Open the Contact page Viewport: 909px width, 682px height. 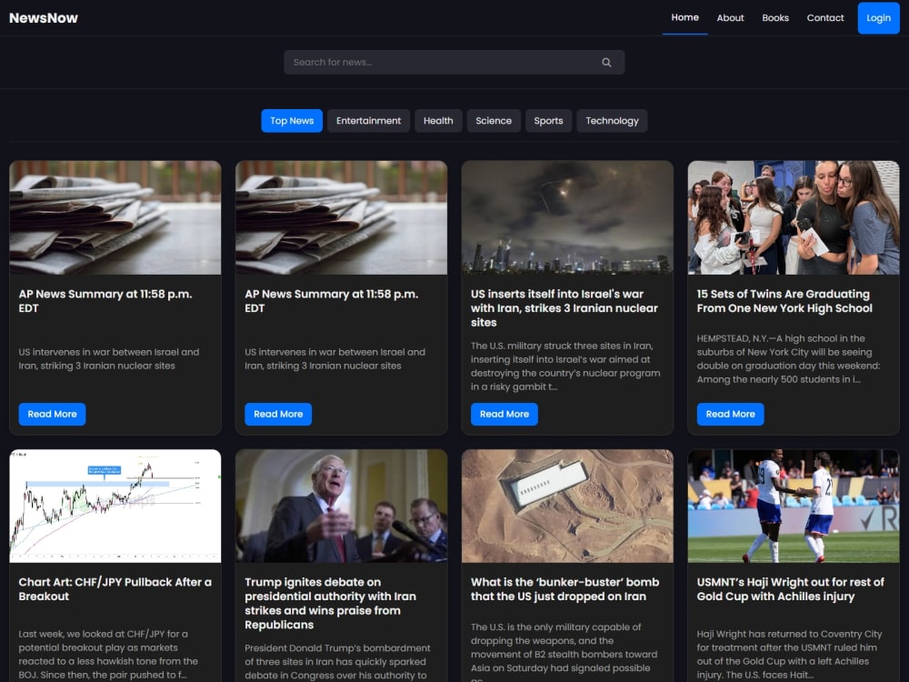825,18
